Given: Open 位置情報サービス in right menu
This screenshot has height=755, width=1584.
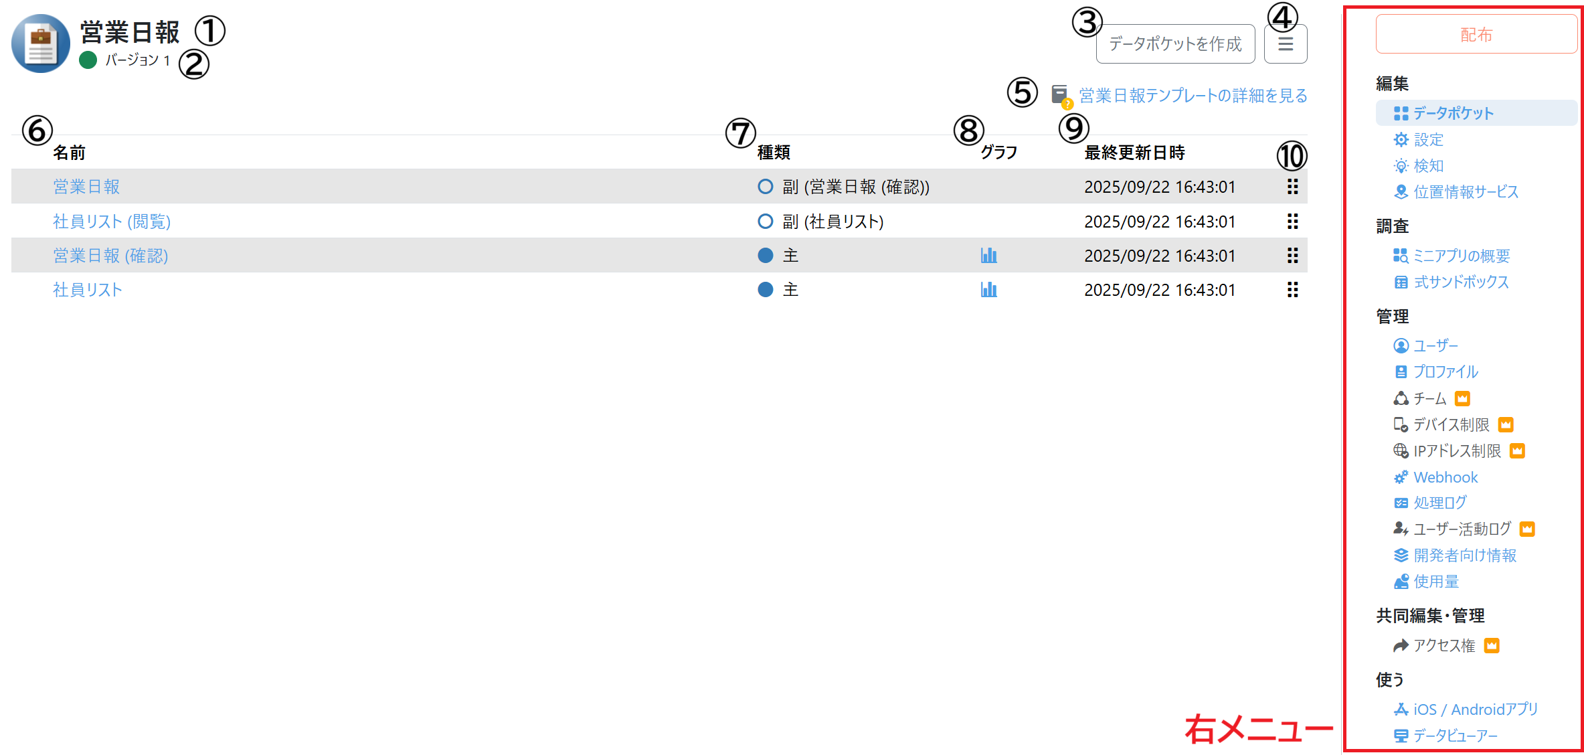Looking at the screenshot, I should (x=1465, y=192).
